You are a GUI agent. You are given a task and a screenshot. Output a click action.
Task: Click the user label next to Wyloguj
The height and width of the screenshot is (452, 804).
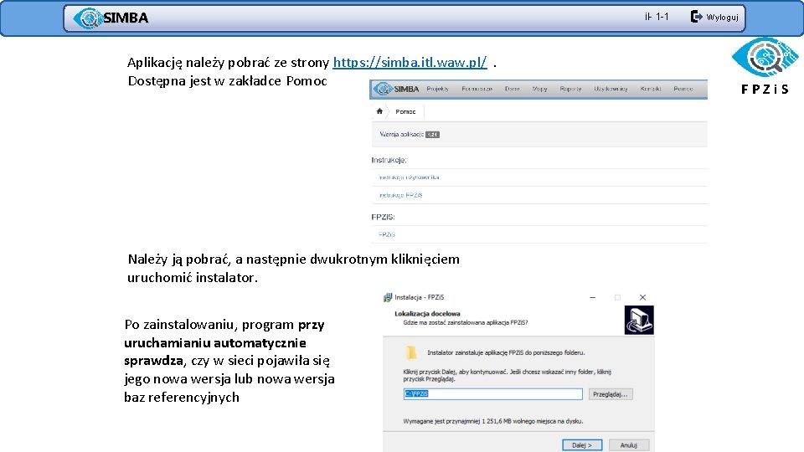(x=657, y=17)
